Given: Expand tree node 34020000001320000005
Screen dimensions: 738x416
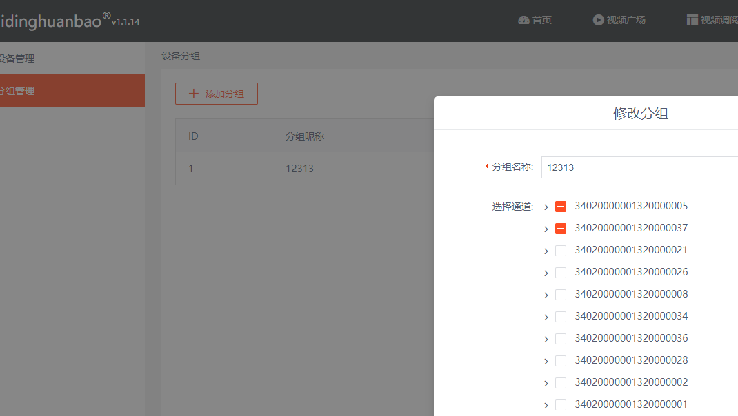Looking at the screenshot, I should [x=546, y=207].
